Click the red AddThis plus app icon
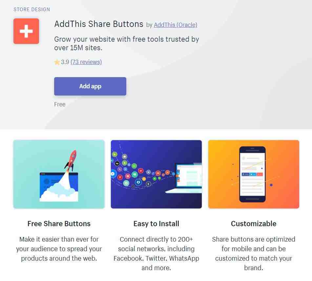The image size is (312, 281). click(26, 31)
